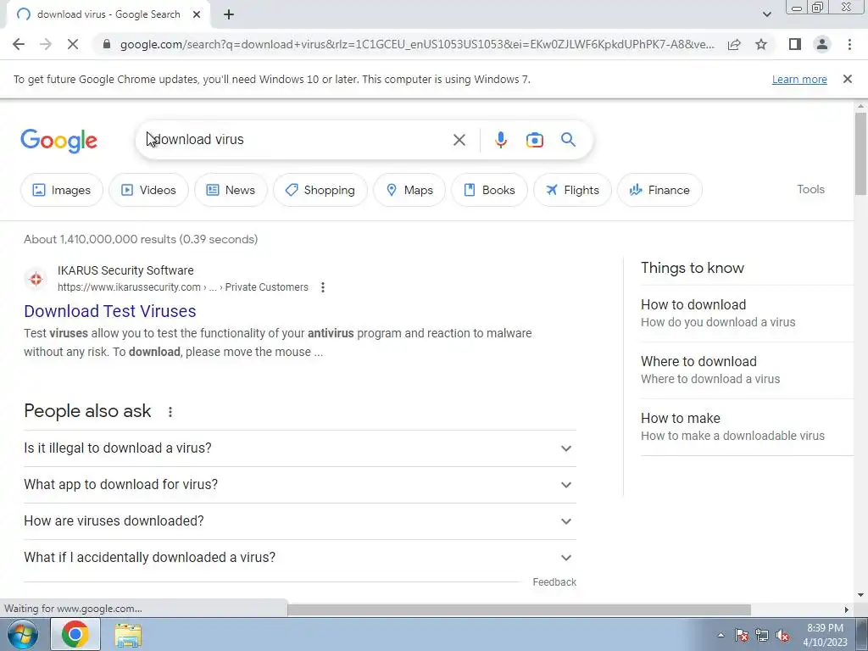Open the Chrome profile avatar
Screen dimensions: 868x651
point(822,44)
